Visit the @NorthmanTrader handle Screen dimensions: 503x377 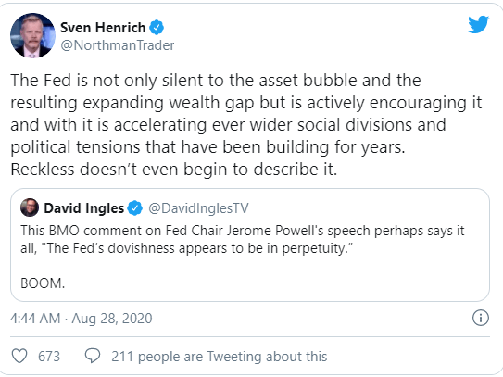(x=118, y=45)
